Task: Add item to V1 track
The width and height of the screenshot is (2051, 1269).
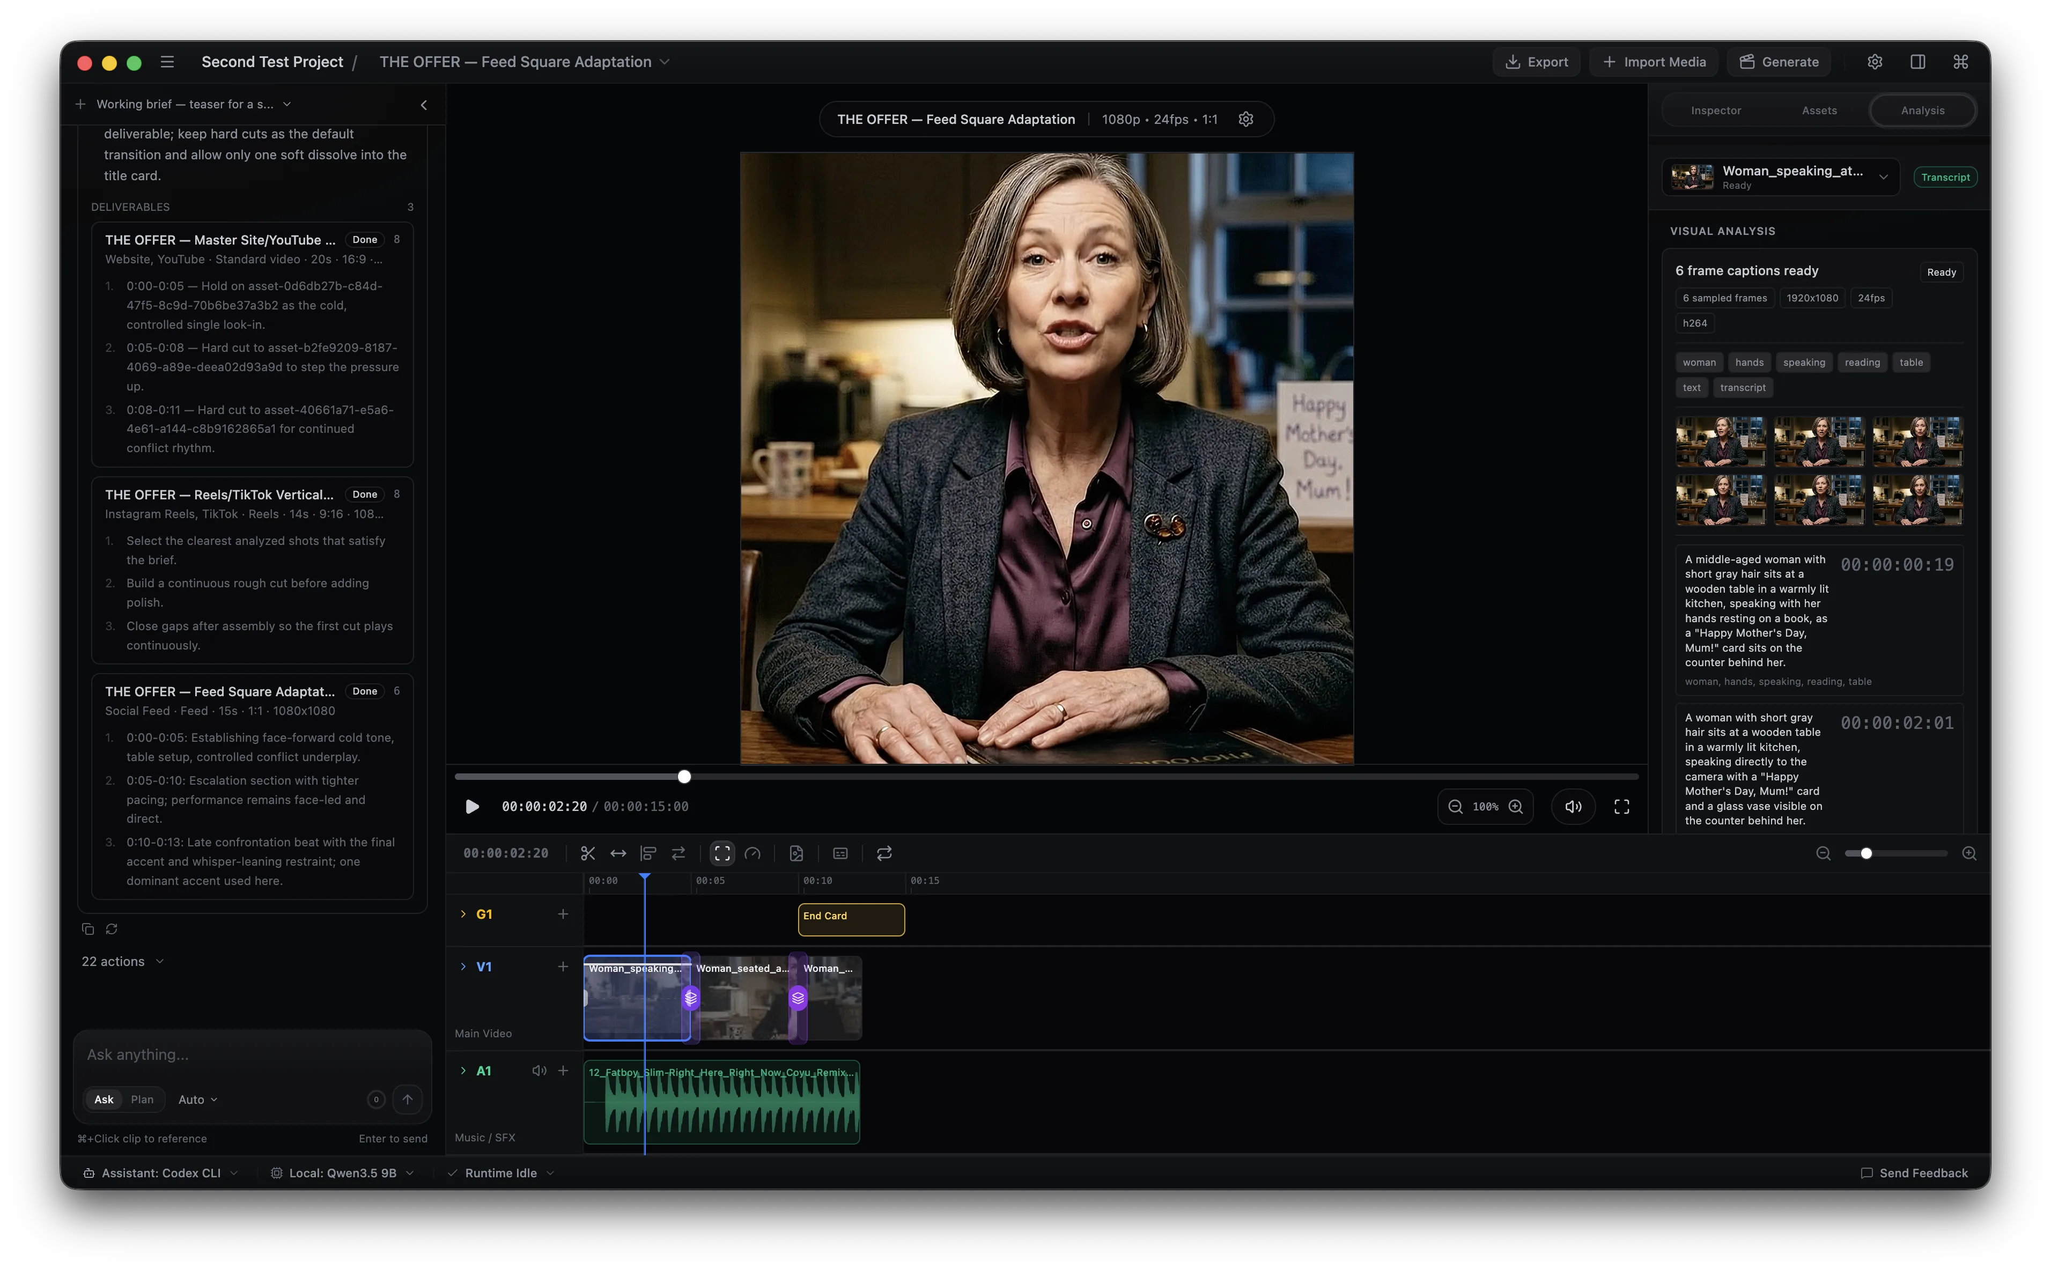Action: [563, 967]
